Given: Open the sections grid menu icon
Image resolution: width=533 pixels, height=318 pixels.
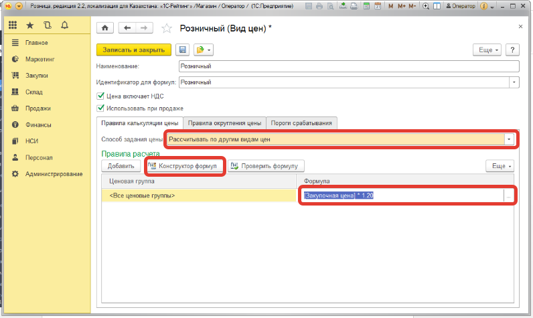Looking at the screenshot, I should click(x=13, y=25).
